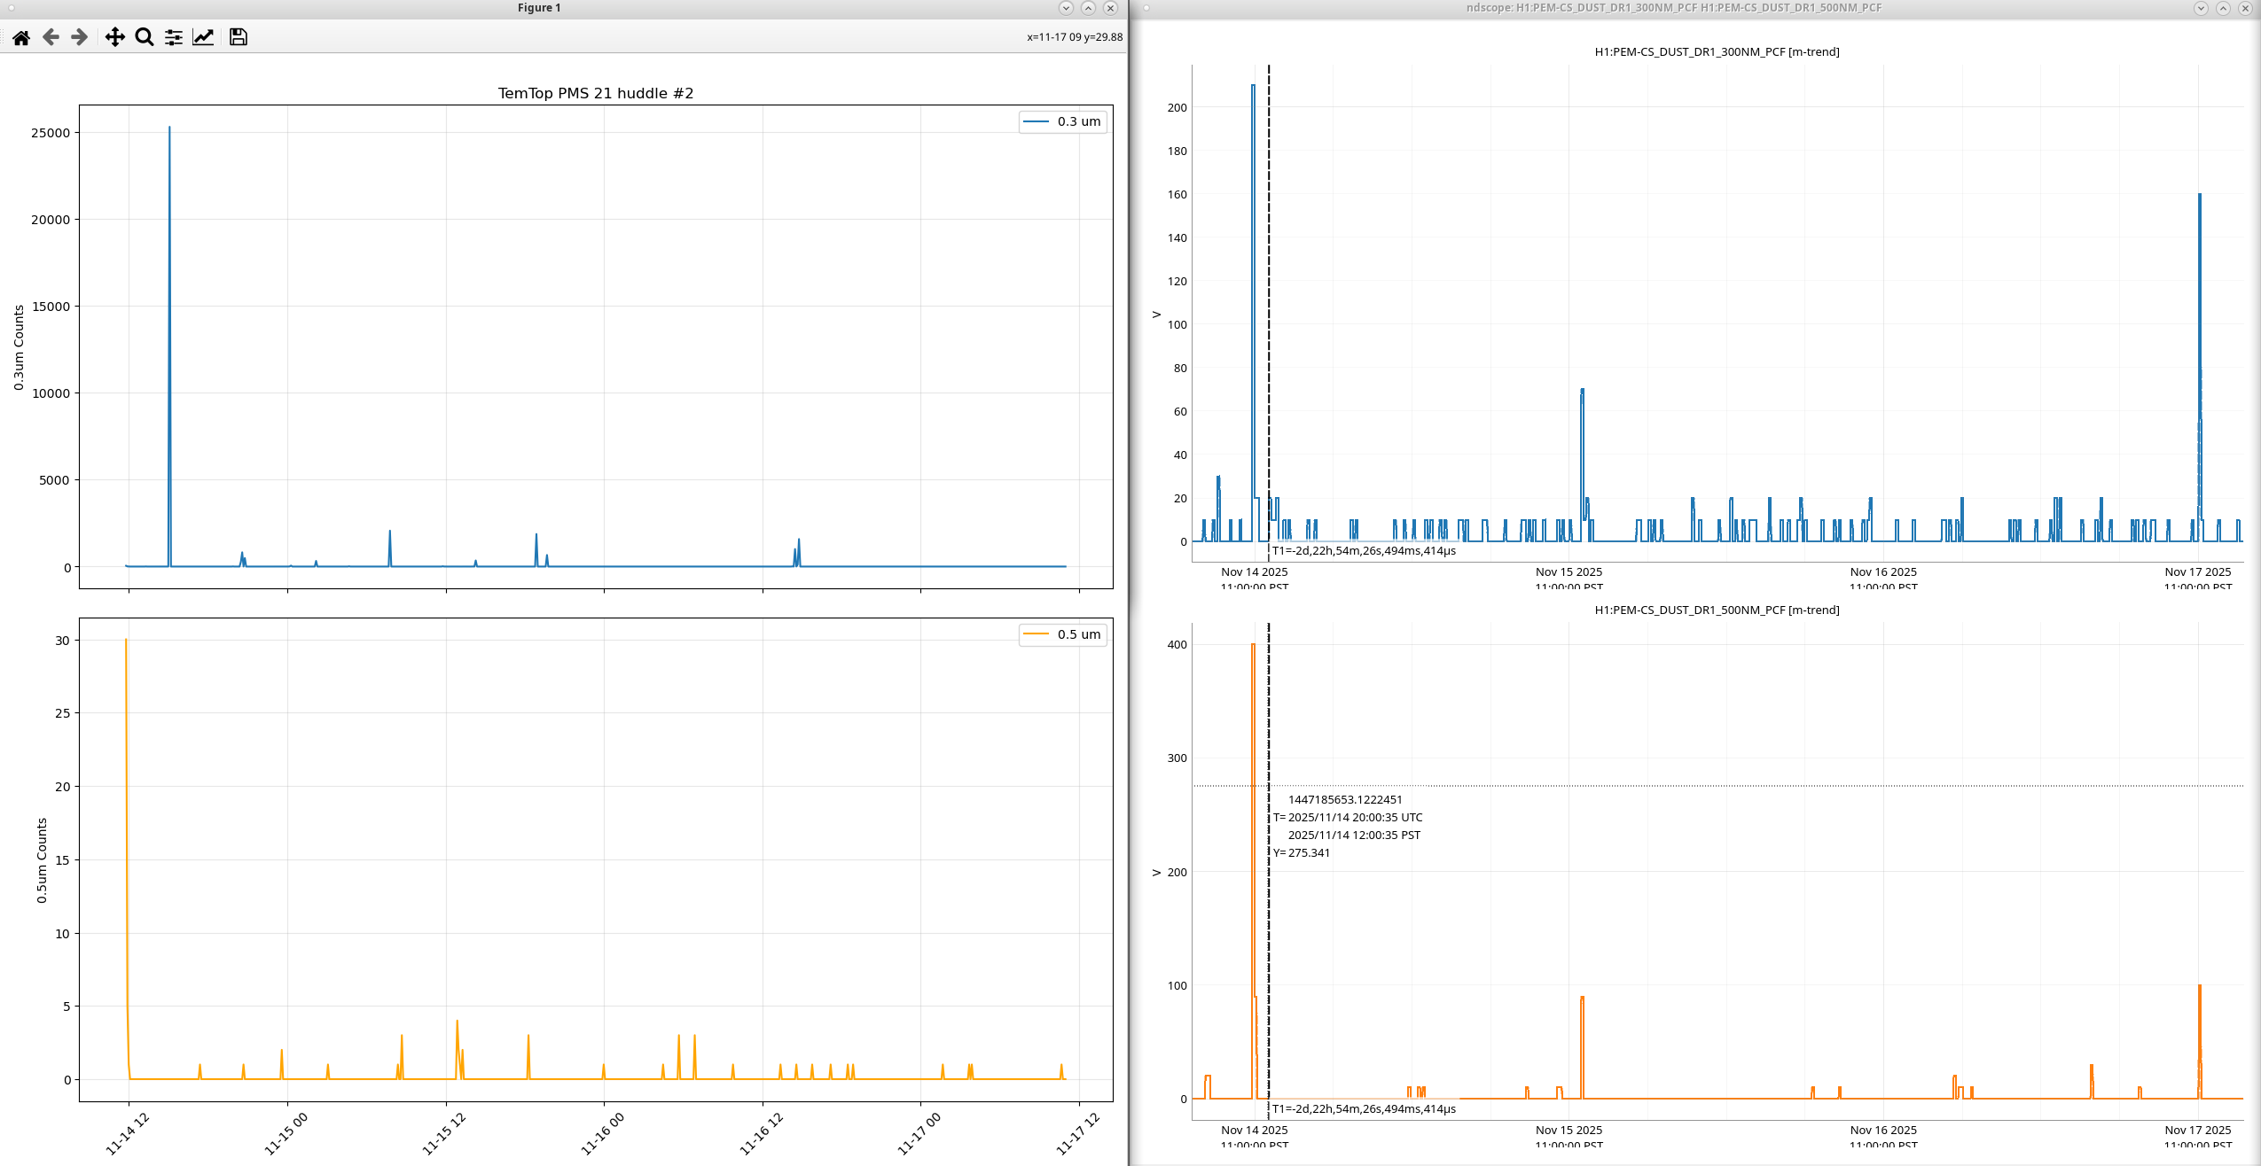Click the Back to previous view arrow
2261x1166 pixels.
51,37
